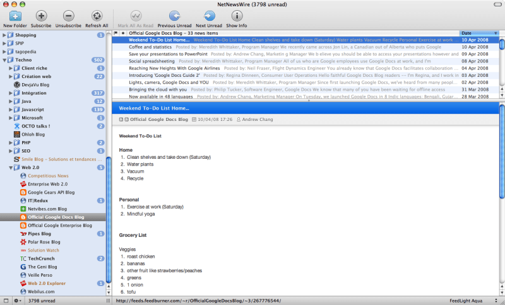Image resolution: width=505 pixels, height=305 pixels.
Task: Collapse the Techno folder
Action: [4, 60]
